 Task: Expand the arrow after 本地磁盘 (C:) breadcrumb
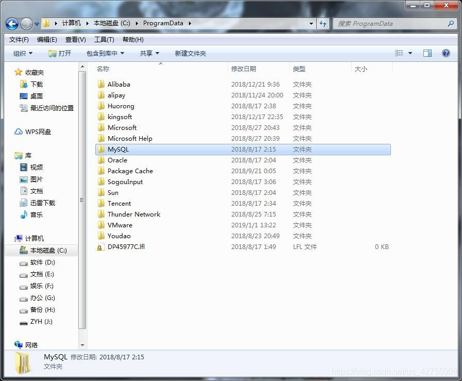click(136, 23)
